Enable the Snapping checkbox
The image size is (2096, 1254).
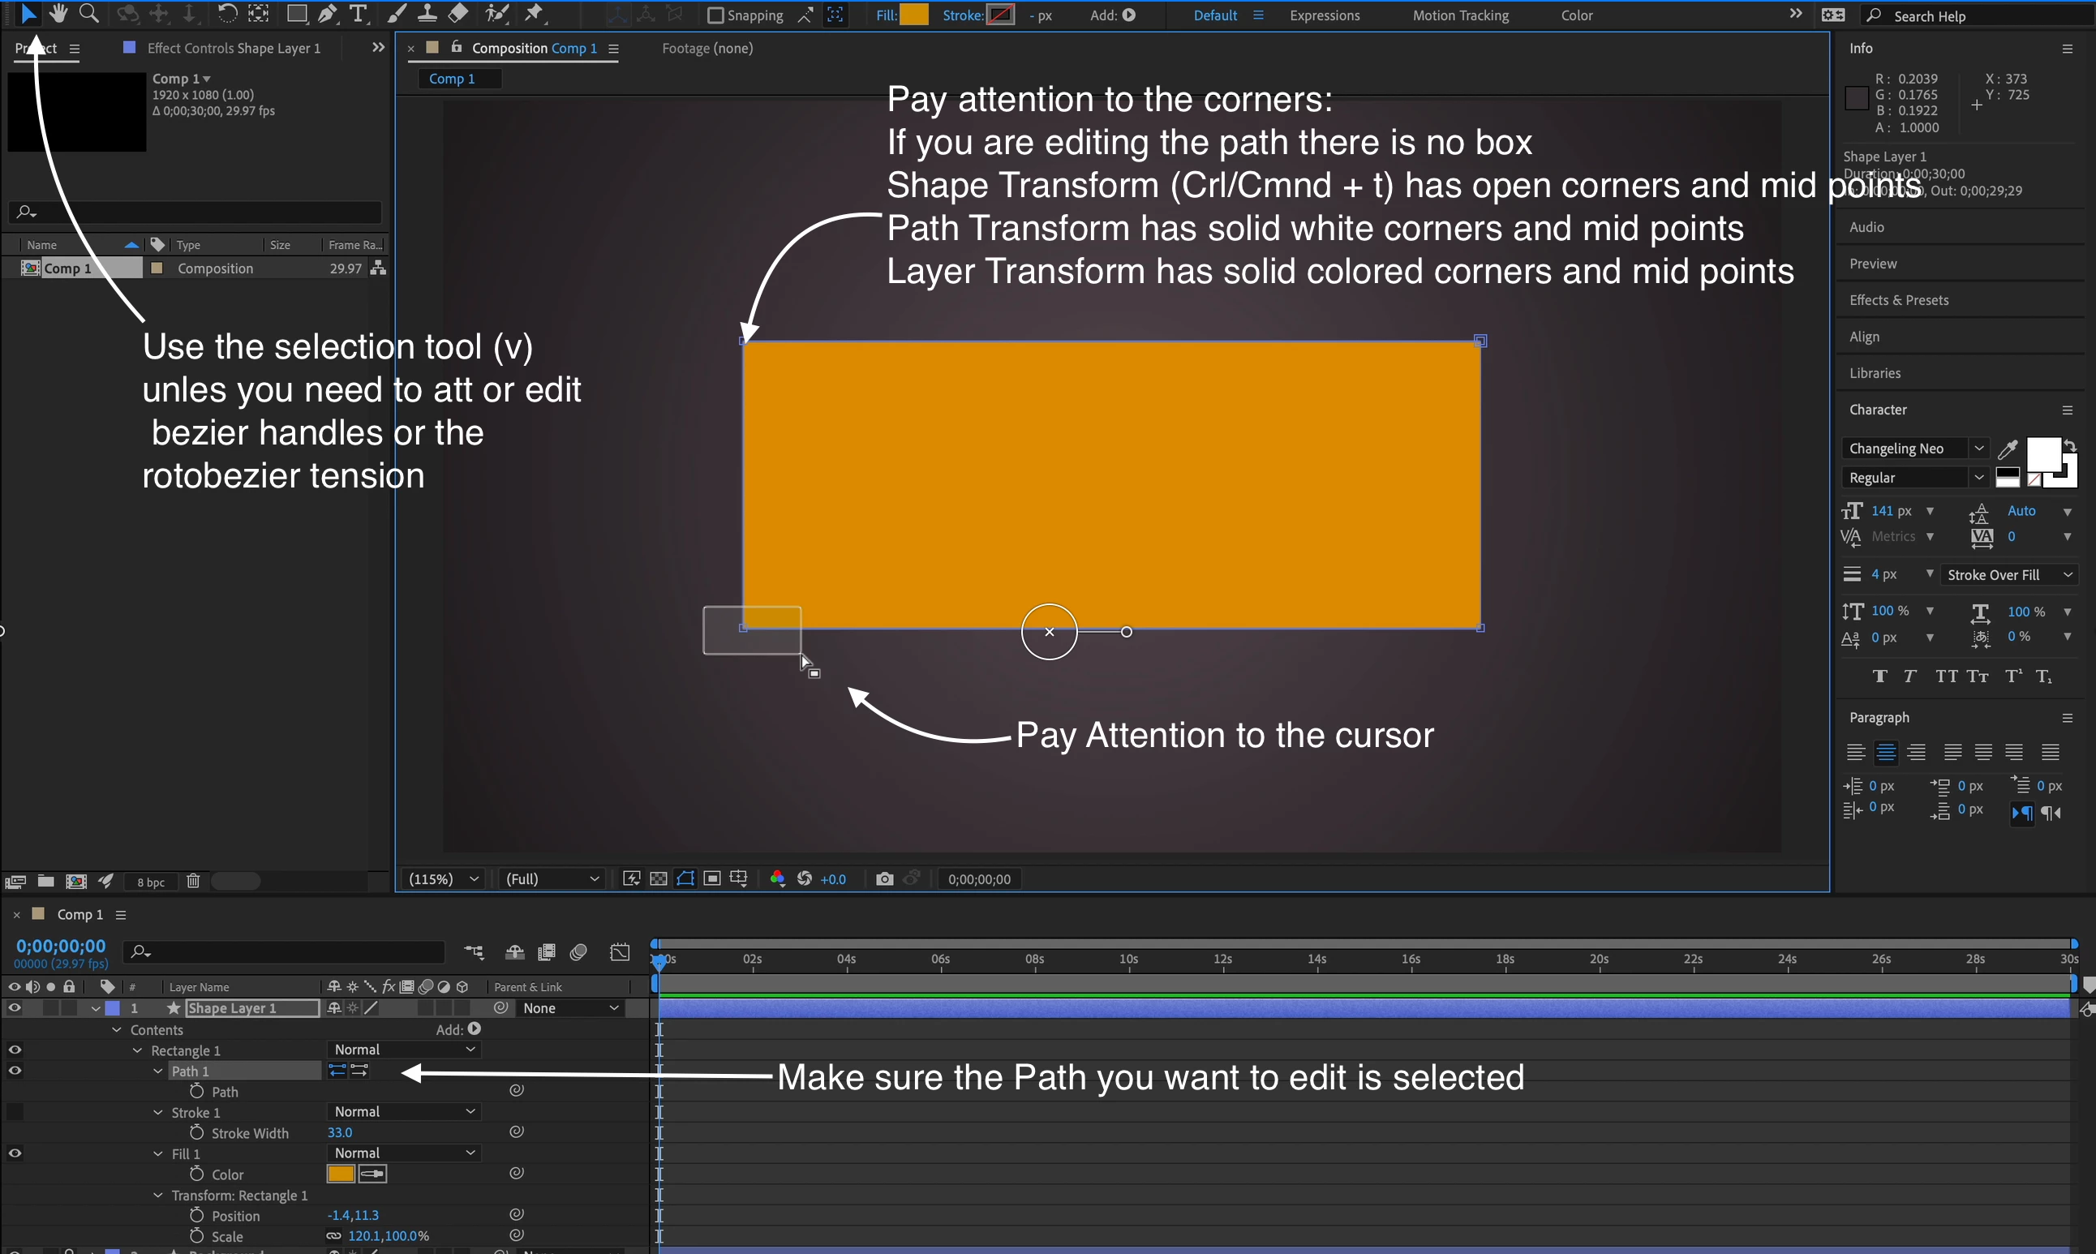tap(715, 15)
